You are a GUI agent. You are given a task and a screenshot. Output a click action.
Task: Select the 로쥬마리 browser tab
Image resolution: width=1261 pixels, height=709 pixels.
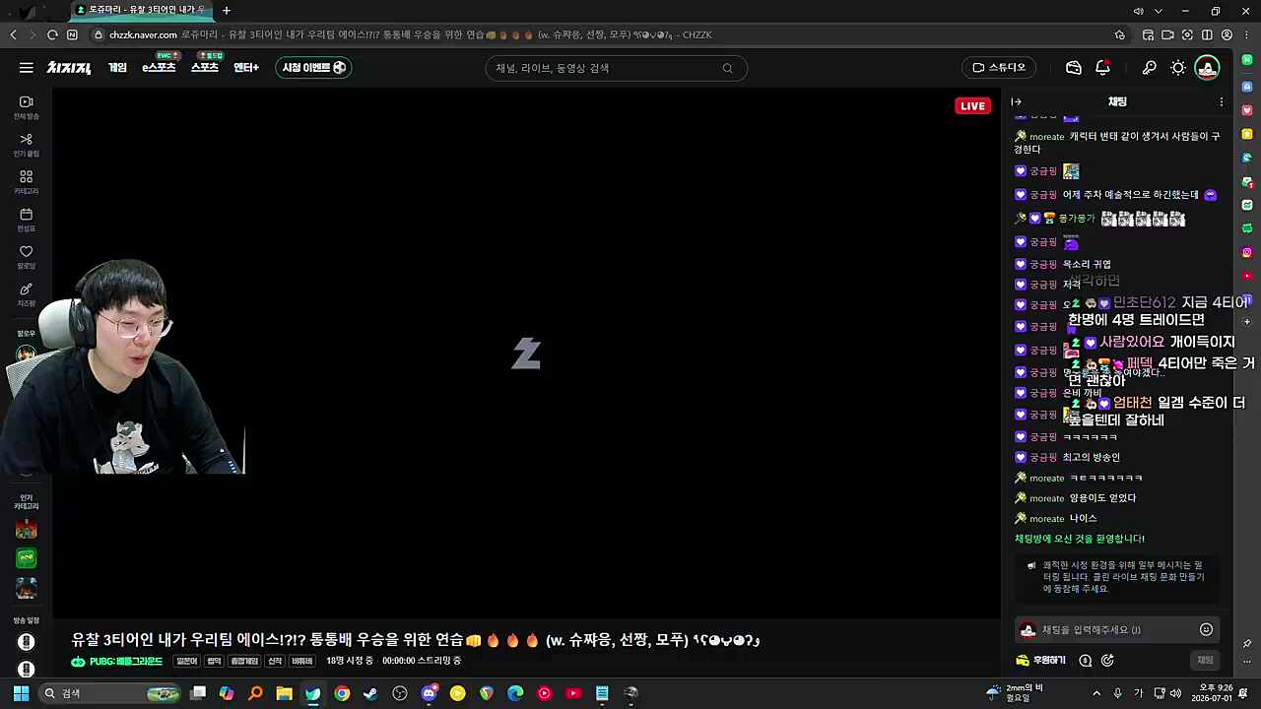tap(143, 11)
